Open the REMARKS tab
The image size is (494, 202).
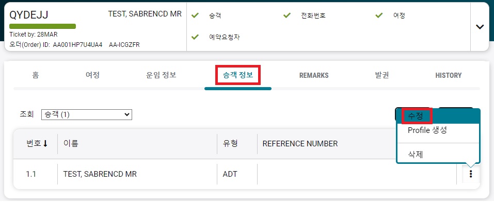pos(314,76)
